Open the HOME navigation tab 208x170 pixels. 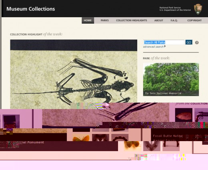point(88,20)
